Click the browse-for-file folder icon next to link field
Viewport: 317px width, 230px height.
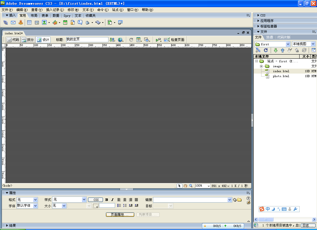point(239,200)
